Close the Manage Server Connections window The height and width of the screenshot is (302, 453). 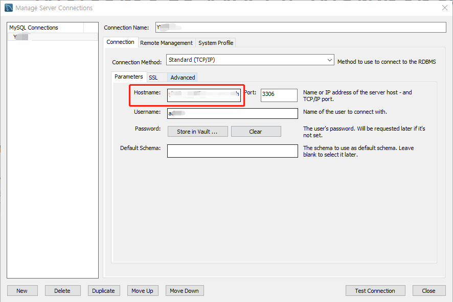[445, 8]
